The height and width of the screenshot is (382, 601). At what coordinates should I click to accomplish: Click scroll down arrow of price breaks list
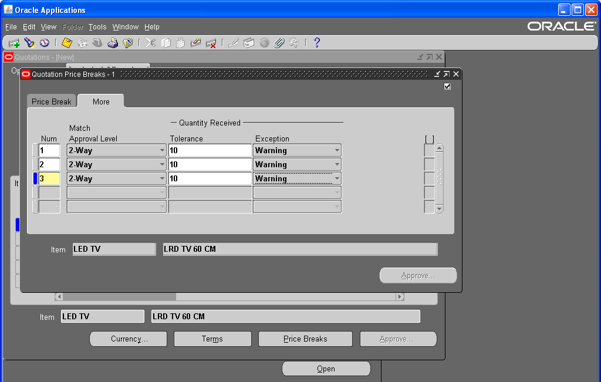[440, 209]
